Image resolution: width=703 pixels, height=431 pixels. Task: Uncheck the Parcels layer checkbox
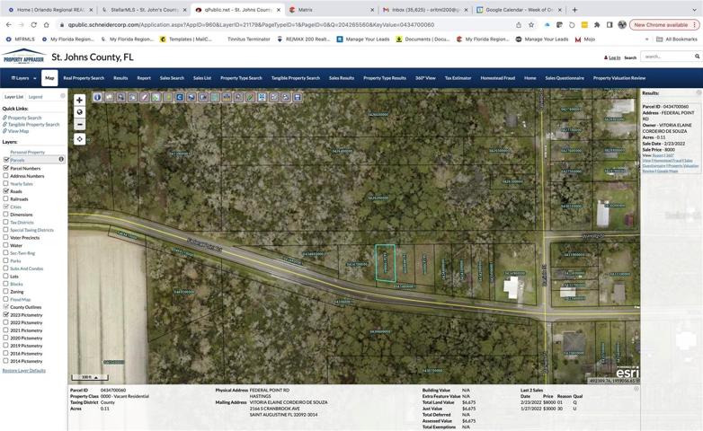5,160
